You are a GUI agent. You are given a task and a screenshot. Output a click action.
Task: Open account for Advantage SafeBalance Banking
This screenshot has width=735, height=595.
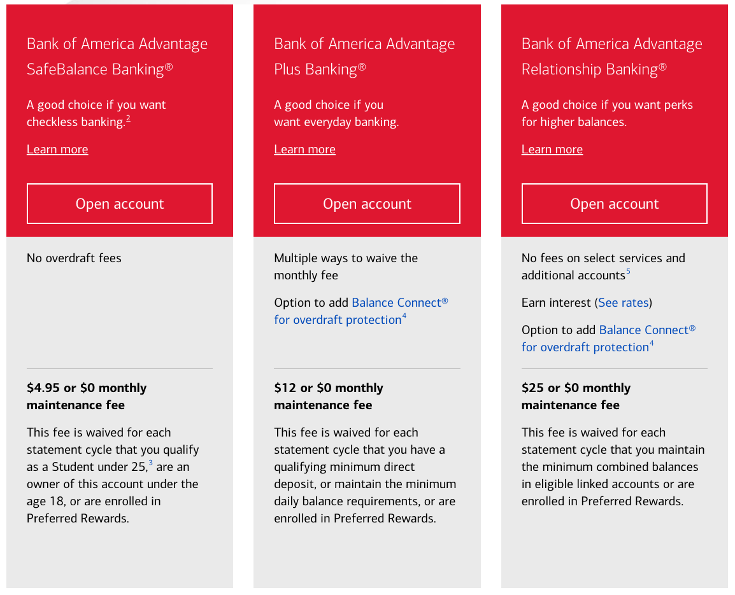coord(120,204)
